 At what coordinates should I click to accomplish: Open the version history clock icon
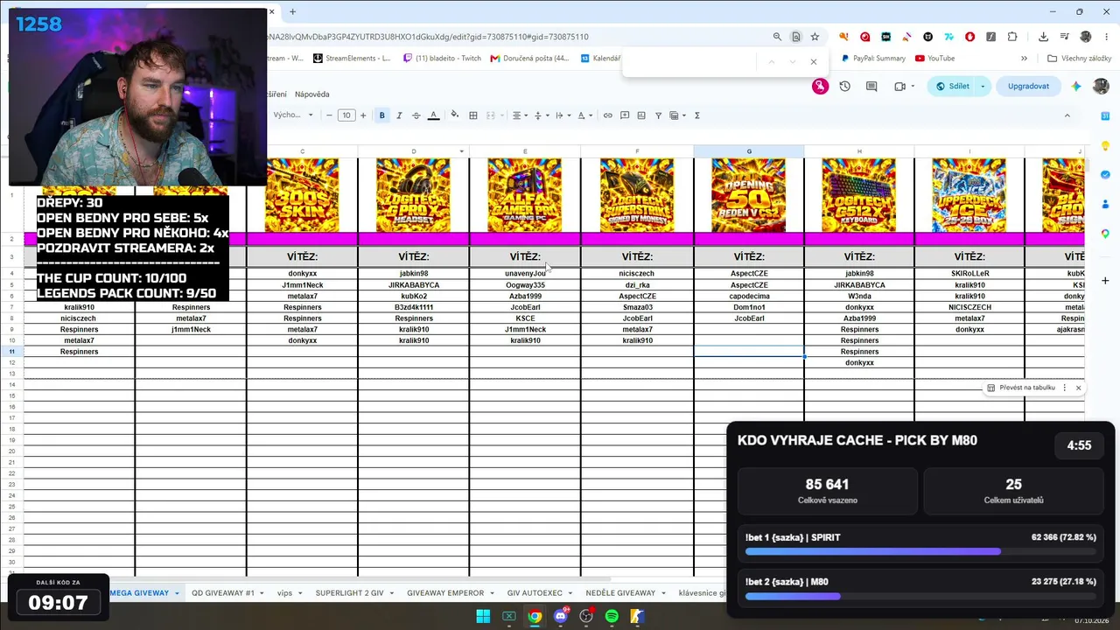tap(845, 87)
